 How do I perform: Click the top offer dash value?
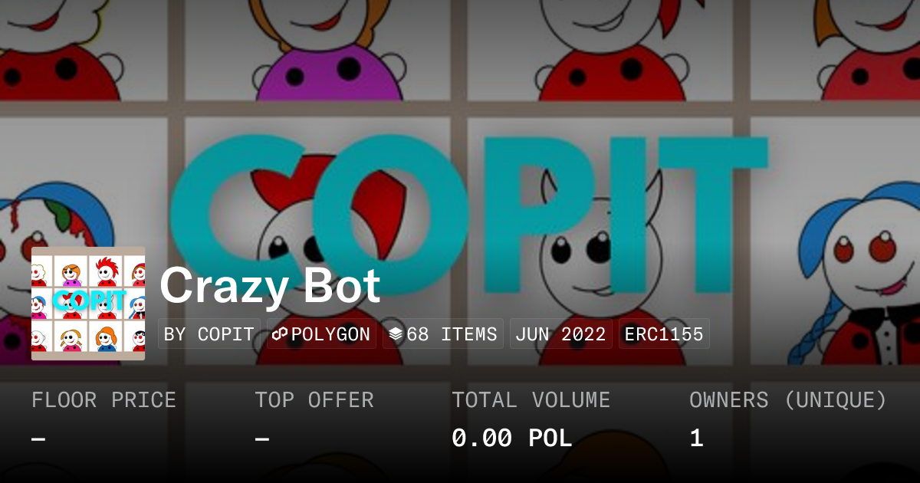[x=262, y=439]
